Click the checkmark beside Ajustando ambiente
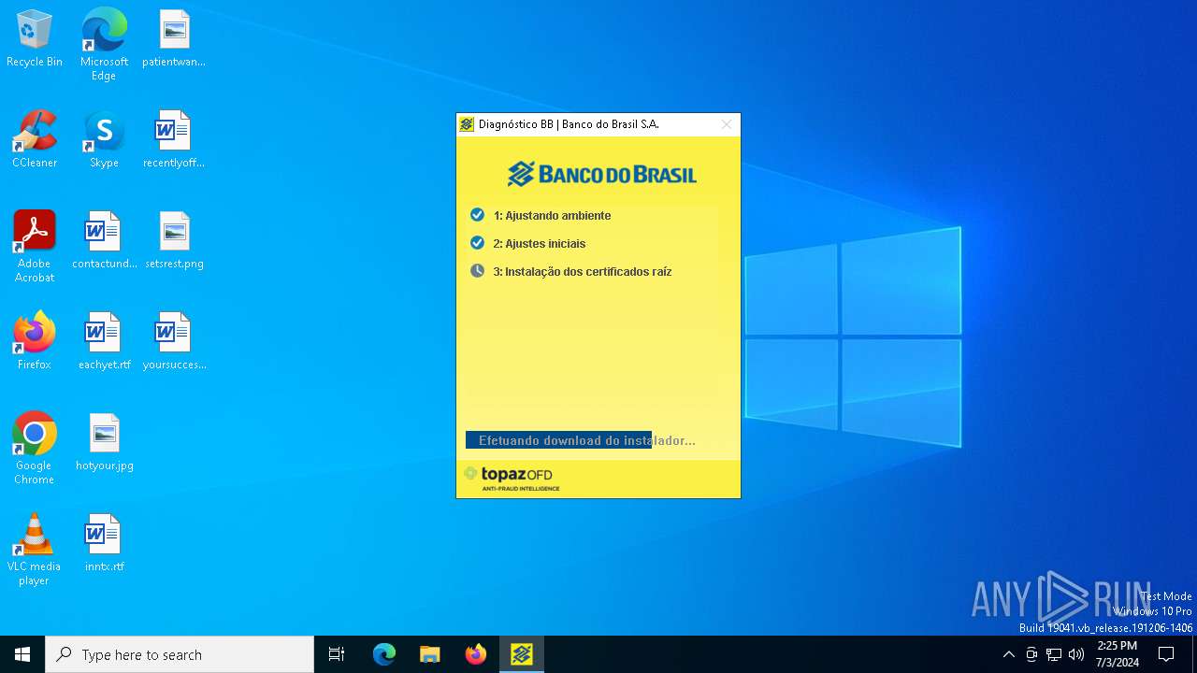 (x=477, y=215)
